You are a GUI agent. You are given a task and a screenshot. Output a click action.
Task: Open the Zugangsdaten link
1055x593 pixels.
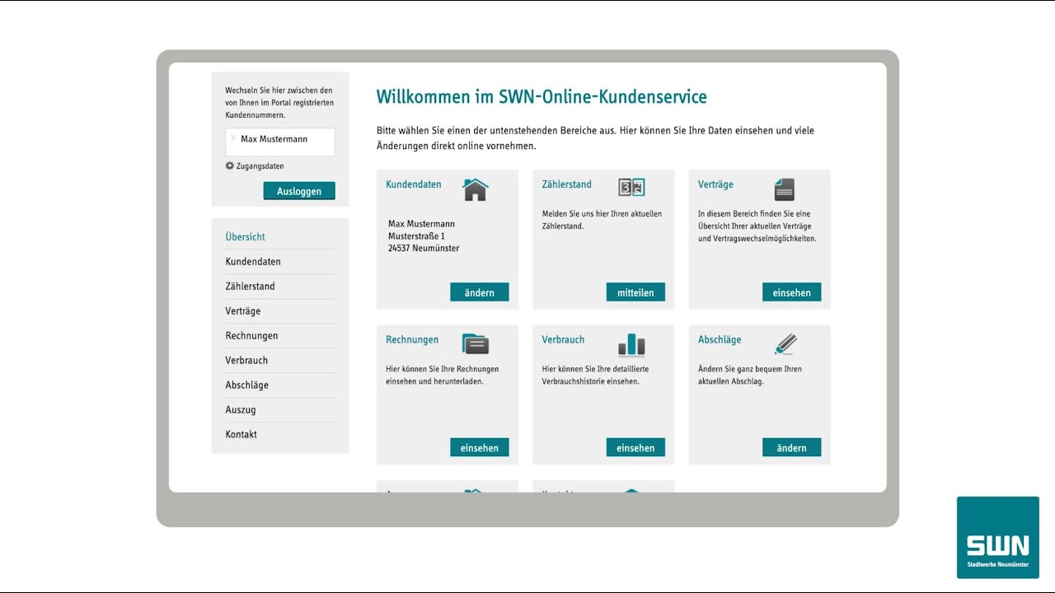260,166
